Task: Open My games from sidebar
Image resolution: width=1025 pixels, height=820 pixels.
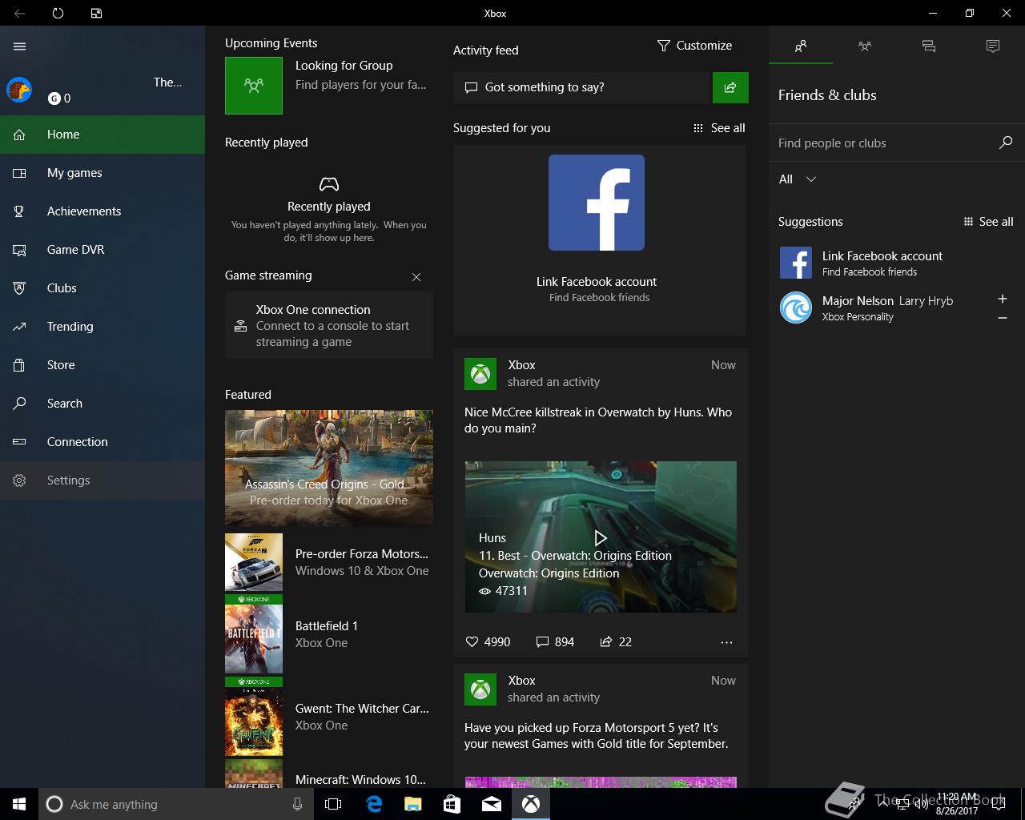Action: point(102,173)
